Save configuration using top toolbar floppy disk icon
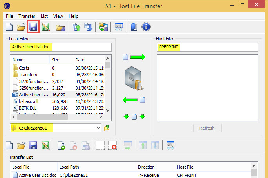The height and width of the screenshot is (178, 268). [33, 27]
